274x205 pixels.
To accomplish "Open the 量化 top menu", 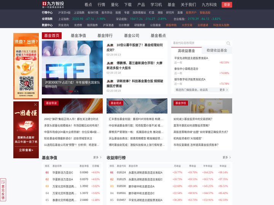I will coord(115,5).
